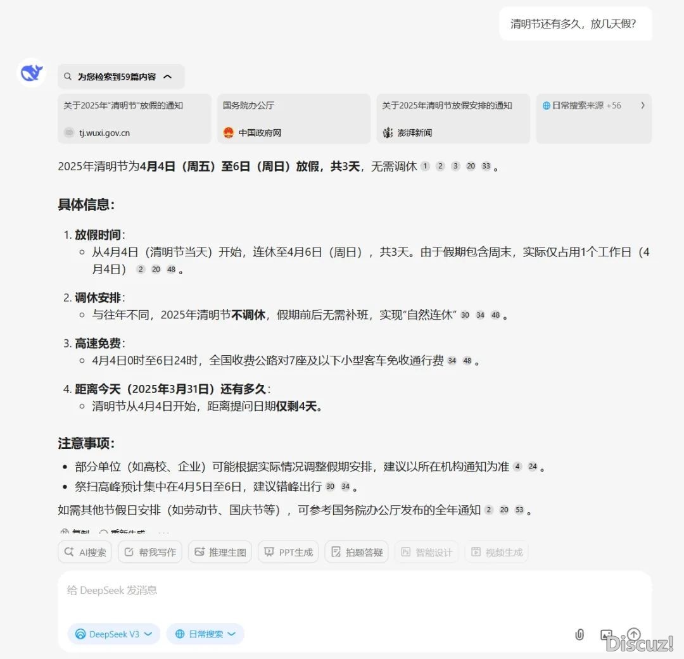Select the 拍题答疑 option
684x659 pixels.
pyautogui.click(x=356, y=552)
